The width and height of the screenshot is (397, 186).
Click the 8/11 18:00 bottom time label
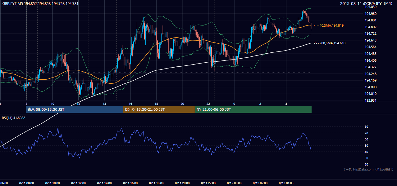click(156, 183)
